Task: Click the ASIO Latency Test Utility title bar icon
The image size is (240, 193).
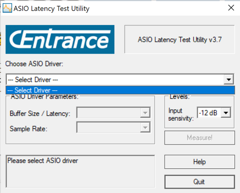Action: [x=7, y=8]
